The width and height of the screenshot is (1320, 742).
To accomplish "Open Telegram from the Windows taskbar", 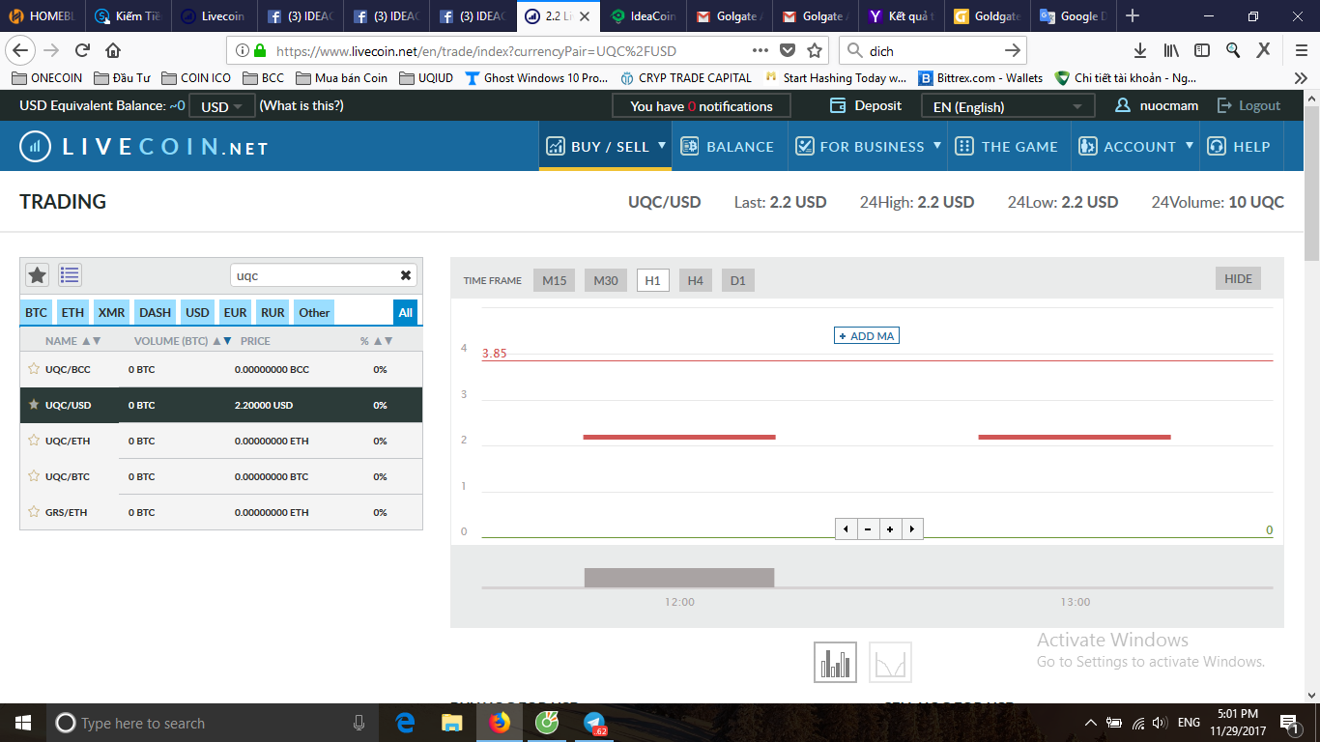I will tap(594, 723).
